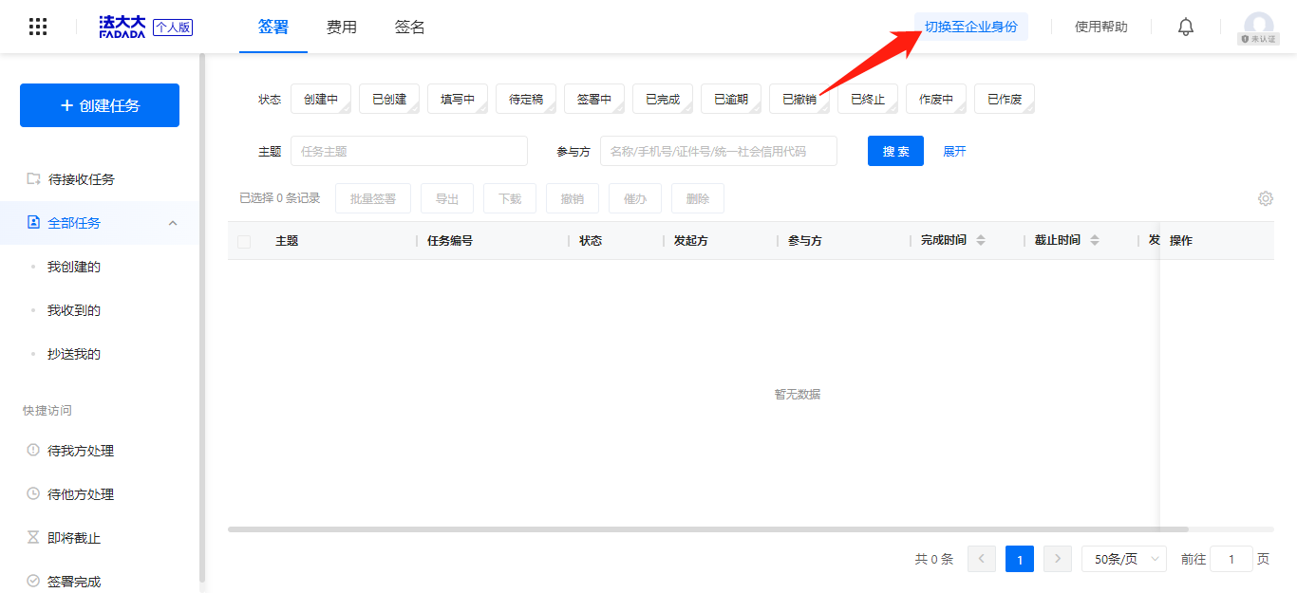Sort by 完成时间 arrows
The width and height of the screenshot is (1297, 593).
click(981, 240)
